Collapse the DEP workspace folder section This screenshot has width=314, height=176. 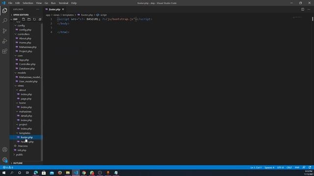coord(15,20)
